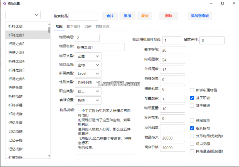Click the 物品编号 field

pyautogui.click(x=87, y=38)
